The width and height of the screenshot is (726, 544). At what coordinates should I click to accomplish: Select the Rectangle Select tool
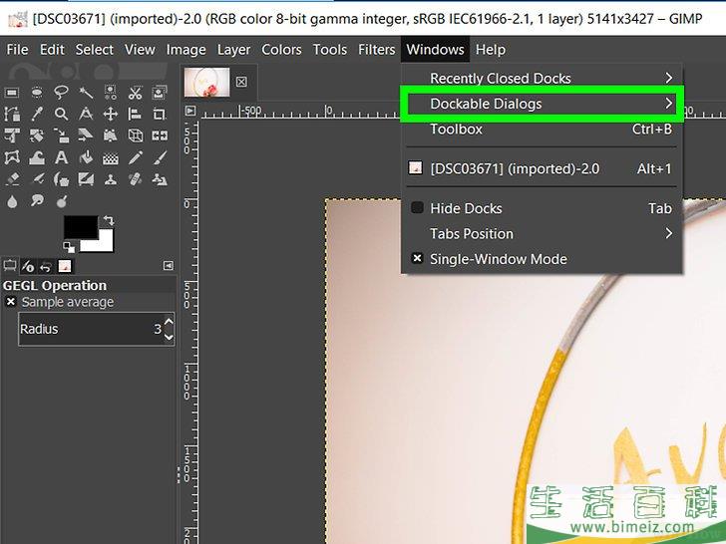(x=12, y=92)
